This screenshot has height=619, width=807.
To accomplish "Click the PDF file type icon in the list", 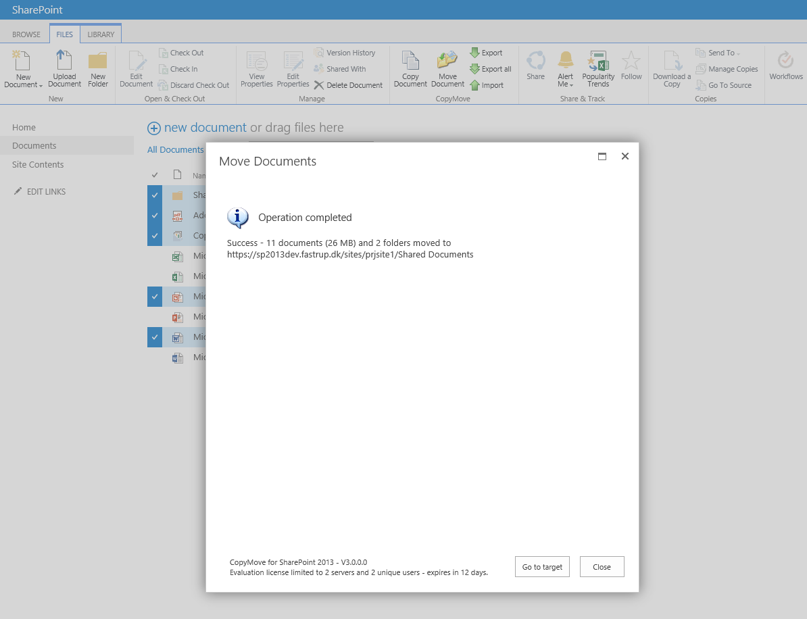I will pyautogui.click(x=178, y=216).
